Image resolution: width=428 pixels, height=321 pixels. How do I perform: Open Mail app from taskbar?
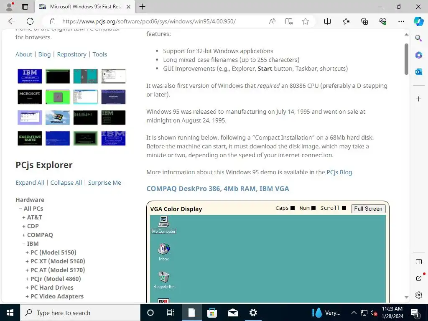[232, 313]
